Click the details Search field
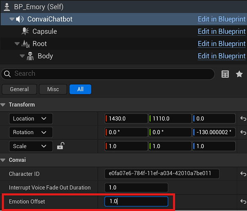This screenshot has height=211, width=247. pos(108,74)
